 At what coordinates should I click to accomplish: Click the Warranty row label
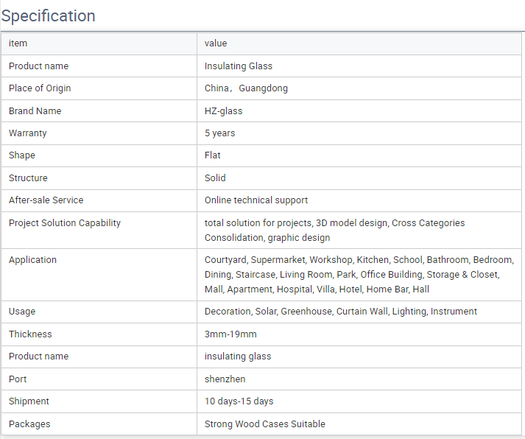[28, 133]
